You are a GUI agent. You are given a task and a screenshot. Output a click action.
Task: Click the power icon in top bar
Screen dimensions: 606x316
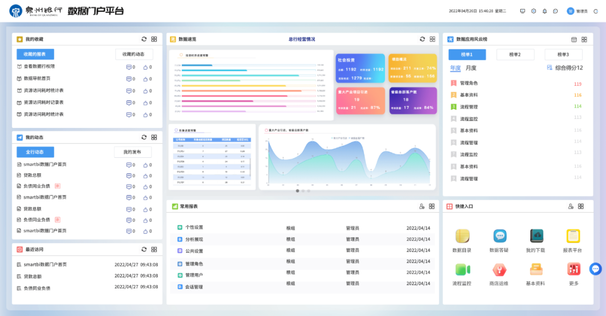coord(595,11)
